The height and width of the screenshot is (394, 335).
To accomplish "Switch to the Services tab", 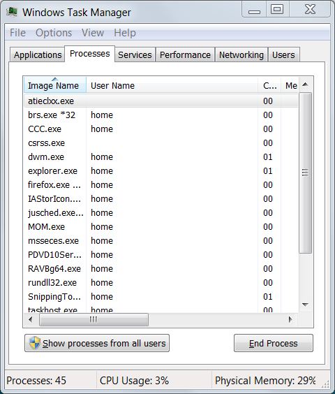I will coord(135,54).
